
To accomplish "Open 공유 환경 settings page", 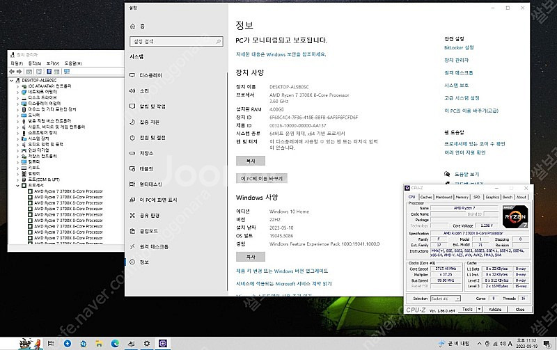I will (x=149, y=216).
